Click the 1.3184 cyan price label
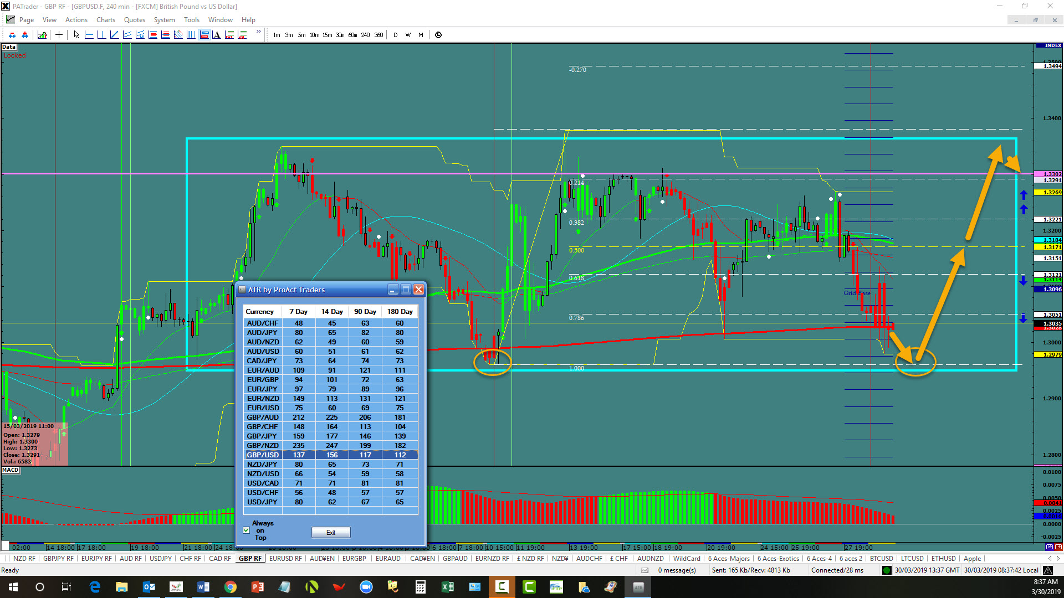The image size is (1064, 598). 1048,240
